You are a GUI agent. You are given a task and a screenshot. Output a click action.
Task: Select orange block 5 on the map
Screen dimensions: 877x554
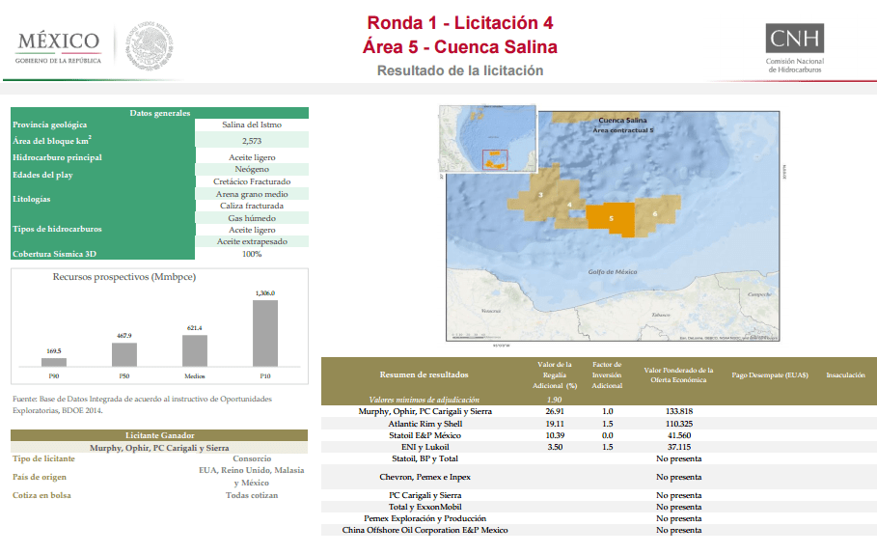(611, 219)
